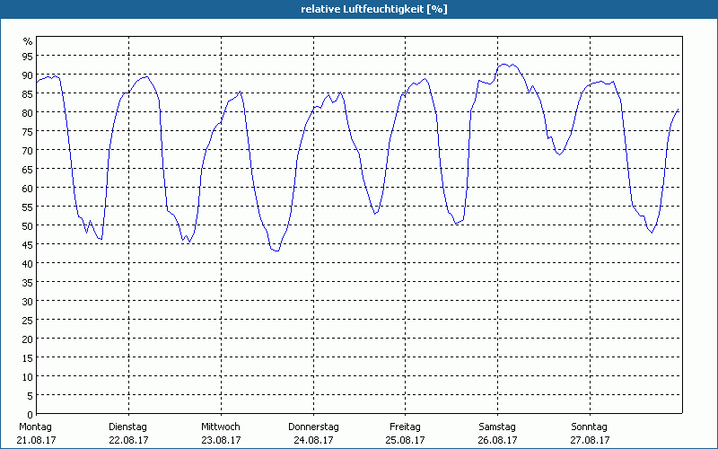This screenshot has width=718, height=449.
Task: Click the 75 y-axis value
Action: (28, 131)
